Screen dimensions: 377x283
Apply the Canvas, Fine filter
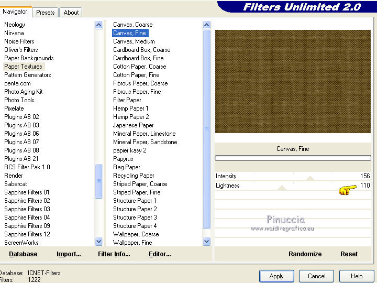[276, 276]
